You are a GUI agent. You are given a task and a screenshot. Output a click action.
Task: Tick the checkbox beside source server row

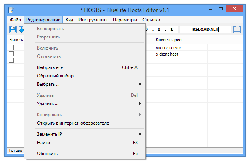(x=11, y=48)
